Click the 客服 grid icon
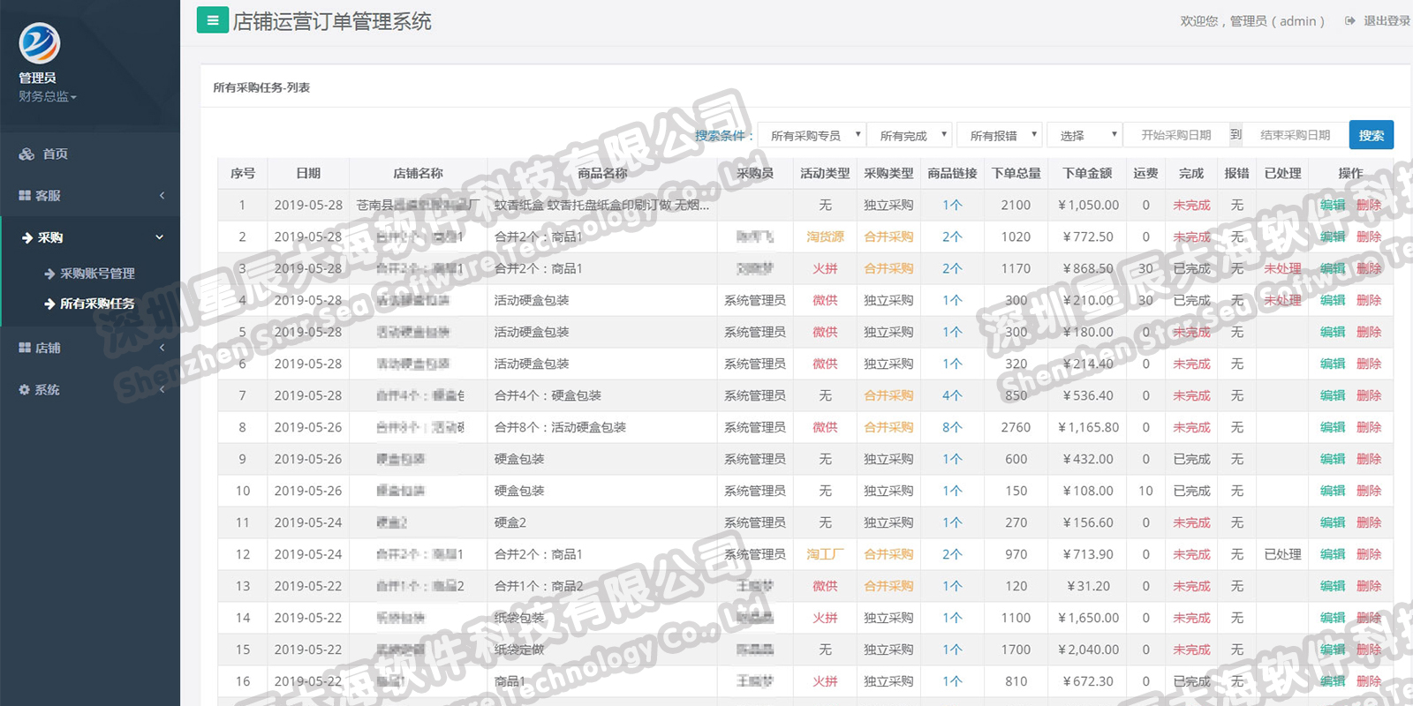Screen dimensions: 1413x706 coord(25,196)
